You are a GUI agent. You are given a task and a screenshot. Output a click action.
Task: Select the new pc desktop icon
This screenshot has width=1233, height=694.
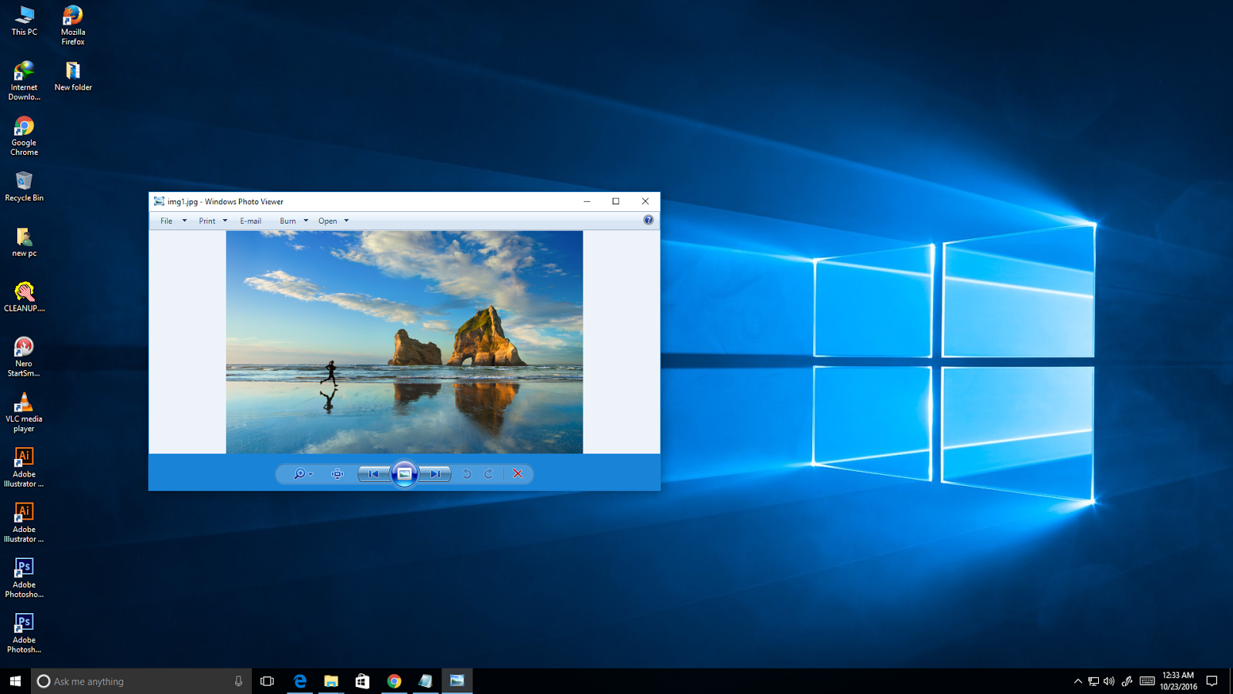coord(24,242)
